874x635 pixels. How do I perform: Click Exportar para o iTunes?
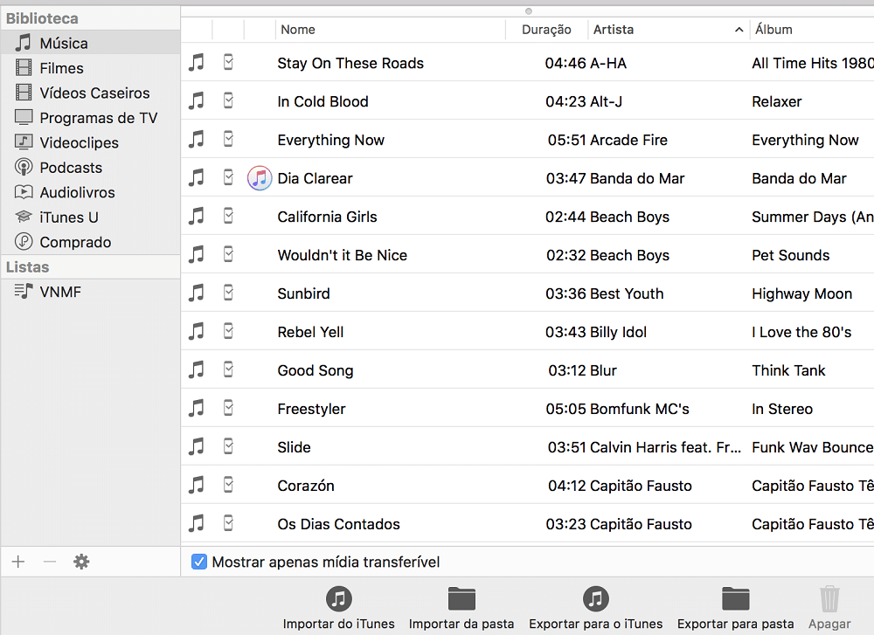596,608
